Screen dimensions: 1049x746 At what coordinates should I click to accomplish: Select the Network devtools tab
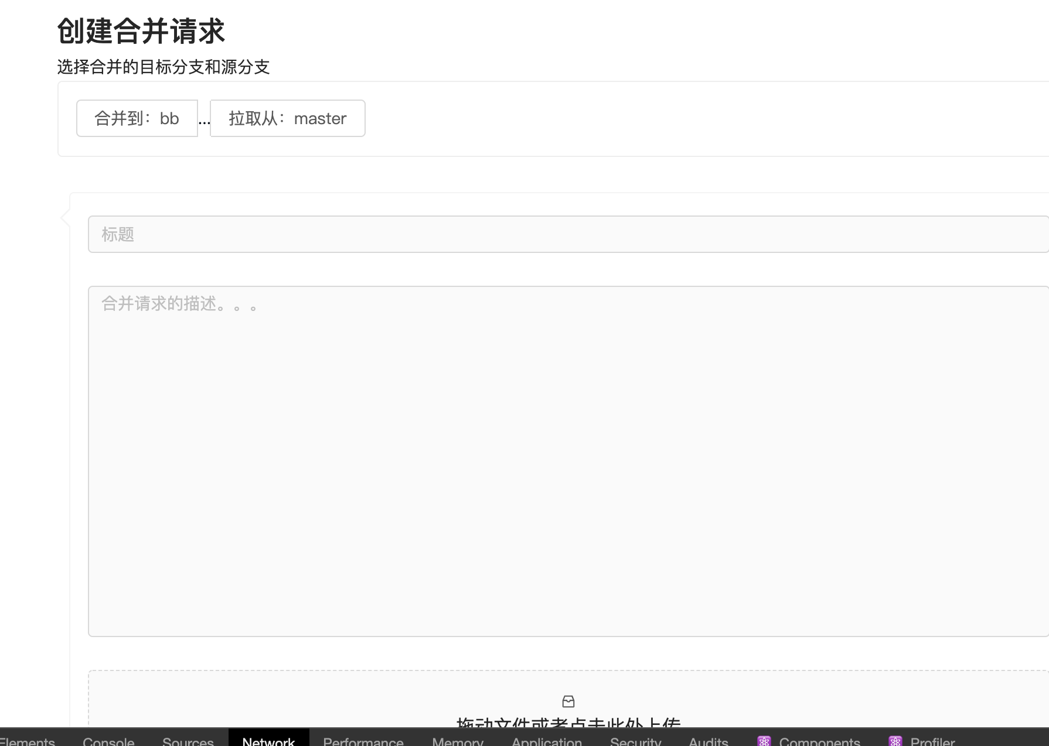268,738
